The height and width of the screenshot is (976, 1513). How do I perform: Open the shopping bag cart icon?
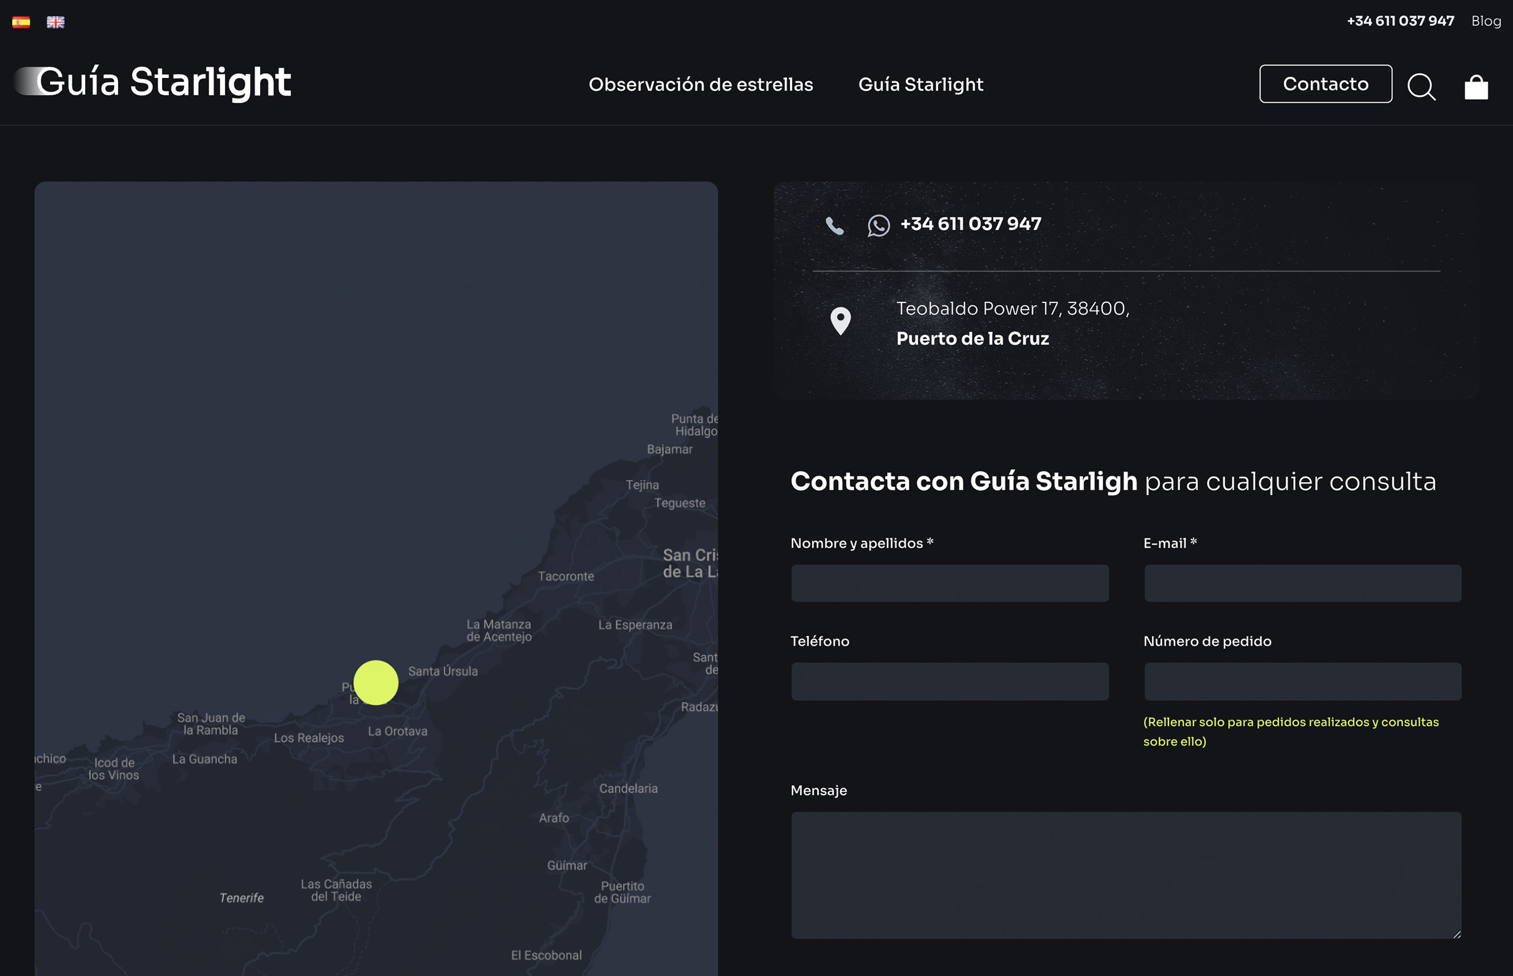coord(1476,87)
